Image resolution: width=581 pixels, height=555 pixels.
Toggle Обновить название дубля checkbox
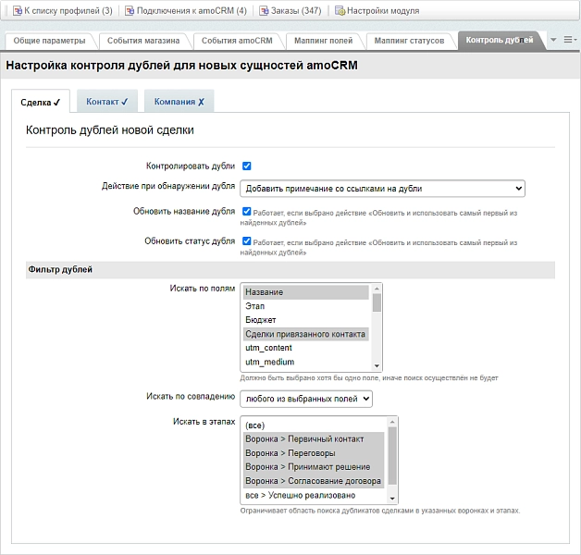(247, 211)
